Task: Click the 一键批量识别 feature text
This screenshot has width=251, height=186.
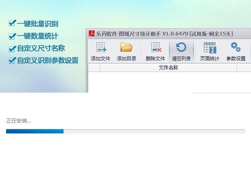Action: coord(37,23)
